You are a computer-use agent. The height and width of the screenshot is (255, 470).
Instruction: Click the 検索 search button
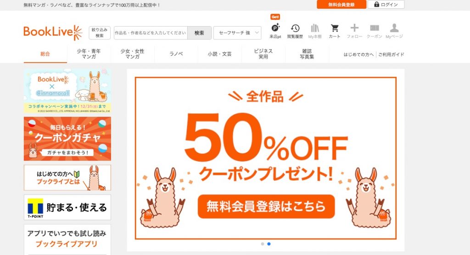[199, 33]
